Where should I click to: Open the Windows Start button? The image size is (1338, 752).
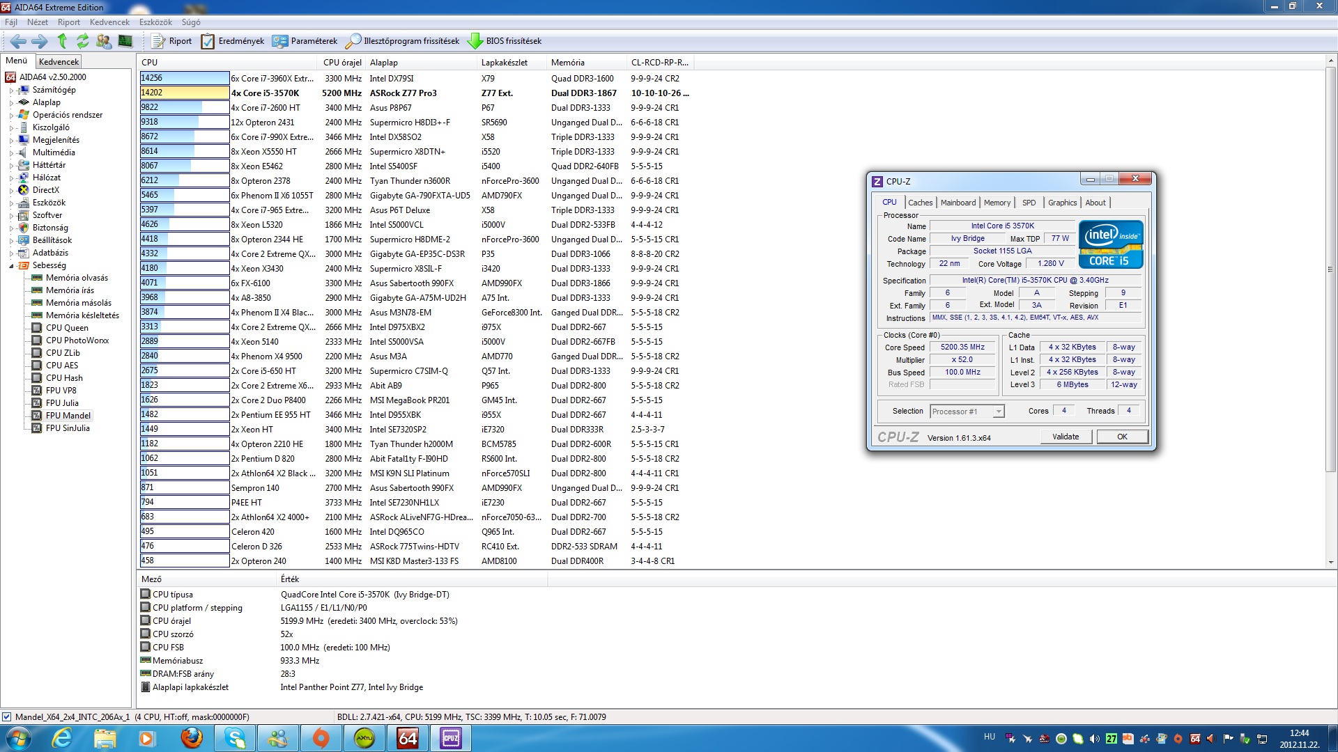click(19, 738)
